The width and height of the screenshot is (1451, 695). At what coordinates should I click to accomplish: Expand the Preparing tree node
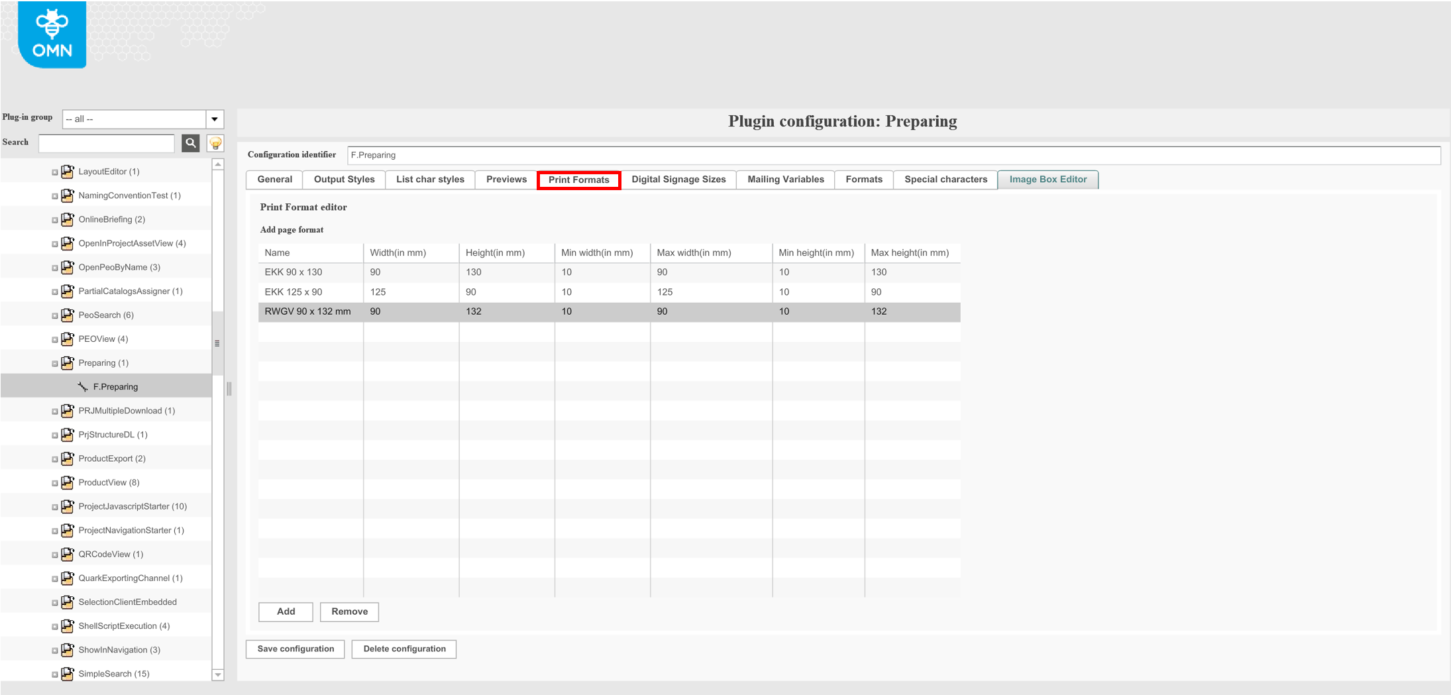pos(56,363)
